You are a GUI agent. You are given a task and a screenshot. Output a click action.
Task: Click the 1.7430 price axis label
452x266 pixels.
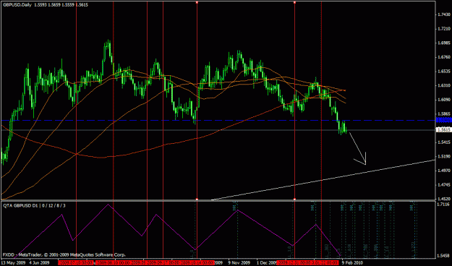[x=444, y=14]
